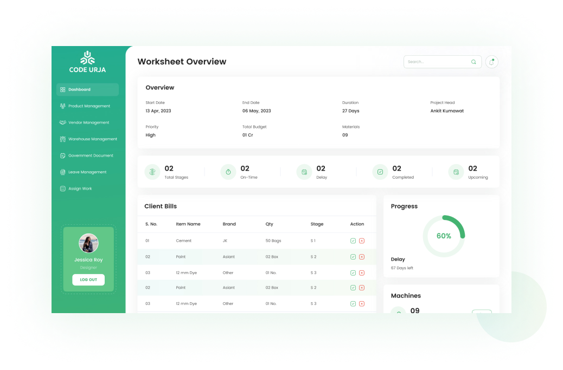
Task: Click the 60% progress ring
Action: pyautogui.click(x=444, y=236)
